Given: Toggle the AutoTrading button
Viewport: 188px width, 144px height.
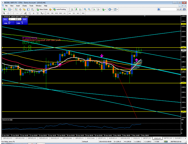Looking at the screenshot, I should [x=60, y=9].
